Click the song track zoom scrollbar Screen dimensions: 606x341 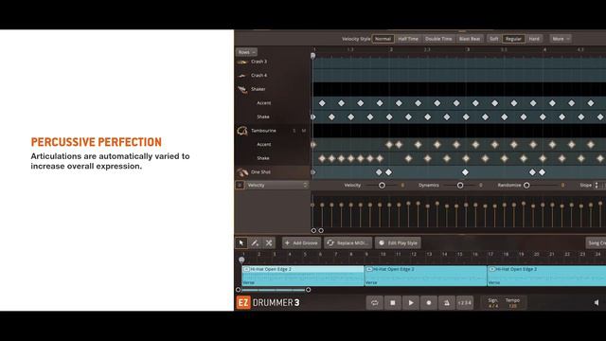pyautogui.click(x=274, y=290)
